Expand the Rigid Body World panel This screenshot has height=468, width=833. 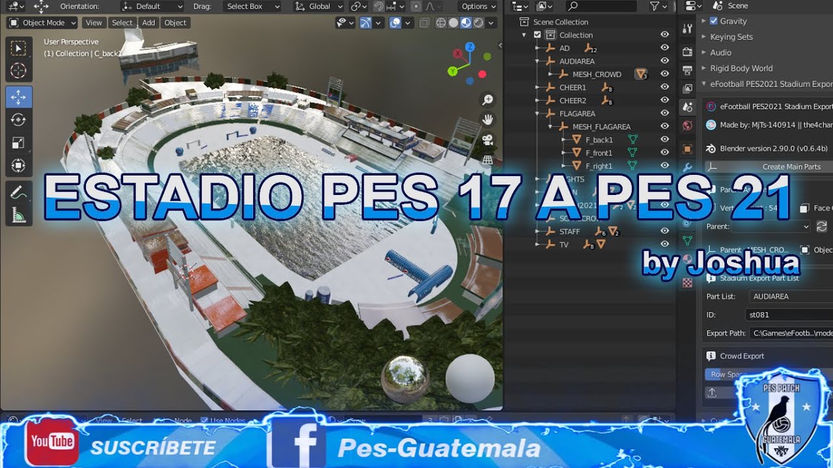pos(741,68)
